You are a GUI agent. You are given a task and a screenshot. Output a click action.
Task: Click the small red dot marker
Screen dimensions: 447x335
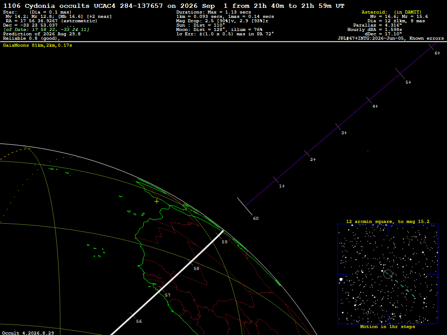(368, 151)
